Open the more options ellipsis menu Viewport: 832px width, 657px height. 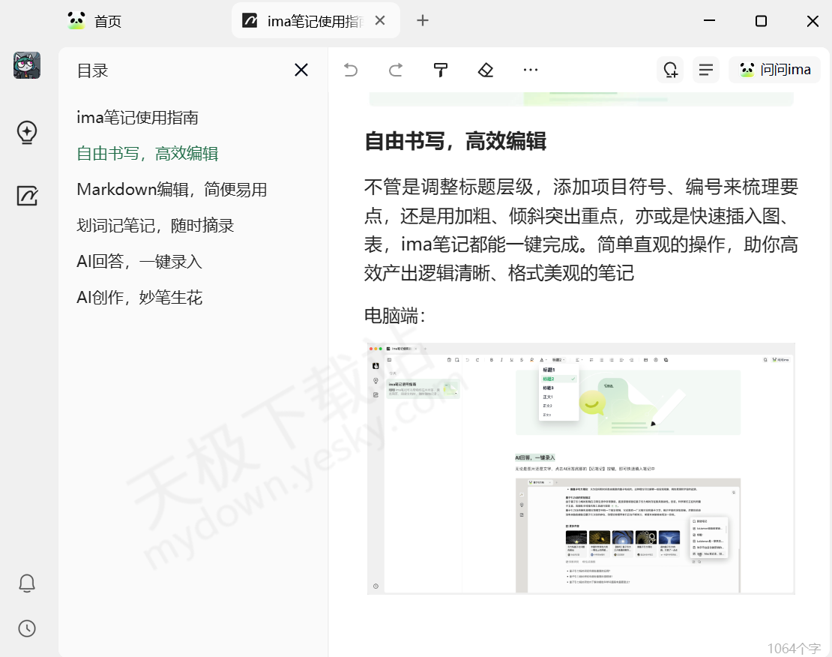point(531,70)
